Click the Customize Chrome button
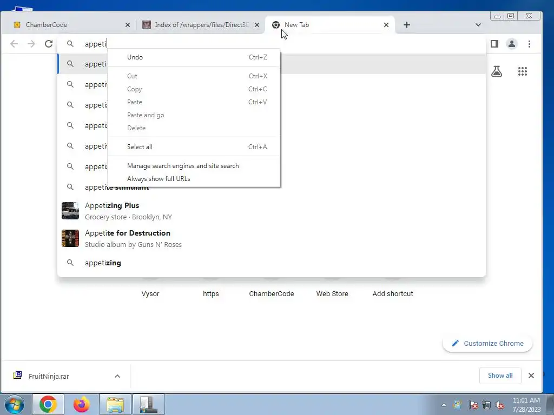This screenshot has width=554, height=415. (487, 343)
